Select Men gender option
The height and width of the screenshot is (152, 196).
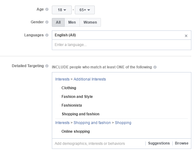(x=72, y=22)
